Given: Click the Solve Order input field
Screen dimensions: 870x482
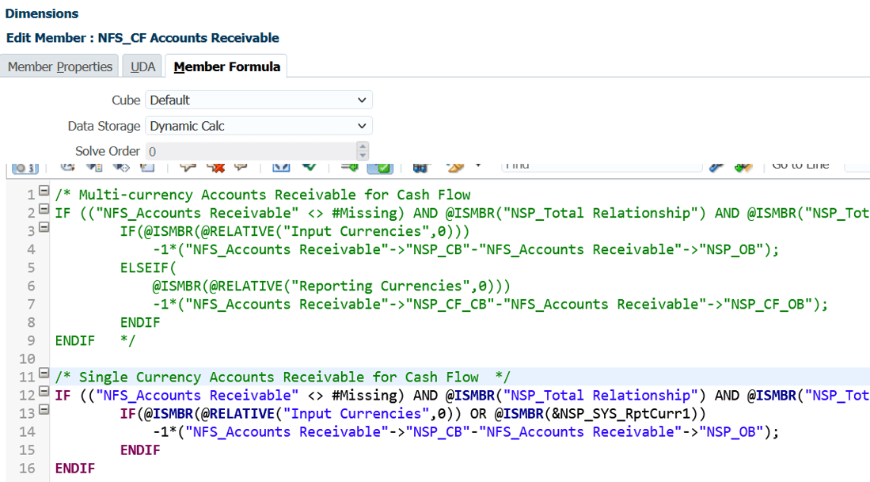Looking at the screenshot, I should [251, 151].
